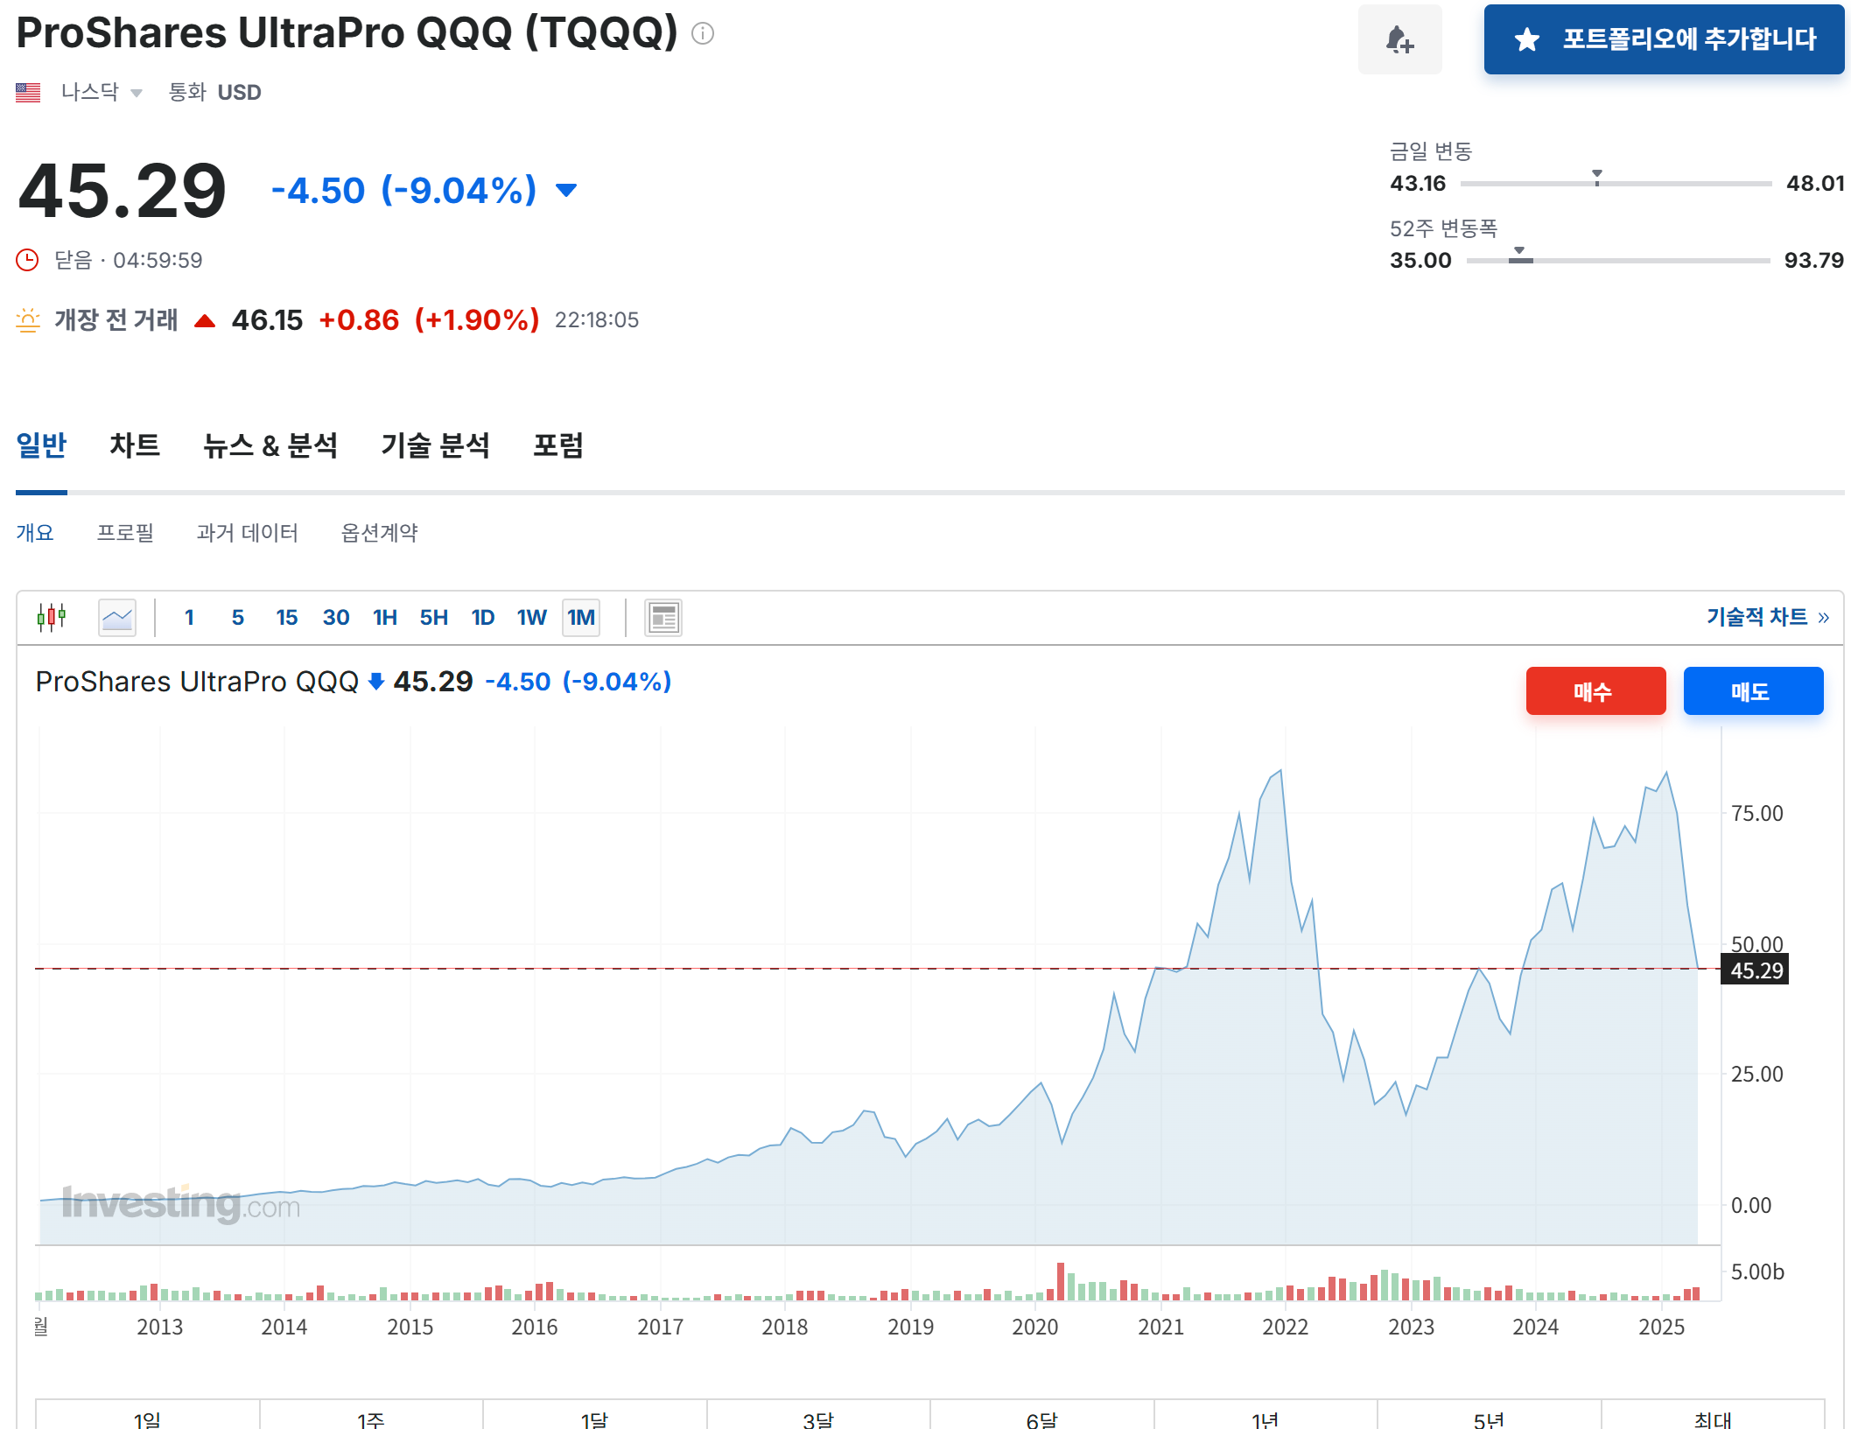Select the candlestick chart icon
The image size is (1851, 1429).
pos(53,617)
